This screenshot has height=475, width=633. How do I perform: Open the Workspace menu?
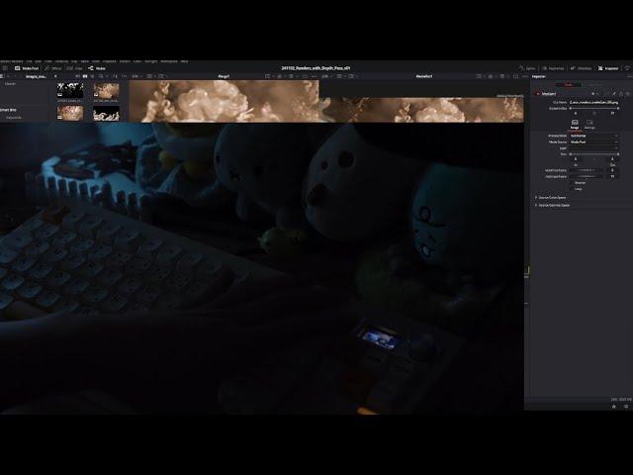169,61
